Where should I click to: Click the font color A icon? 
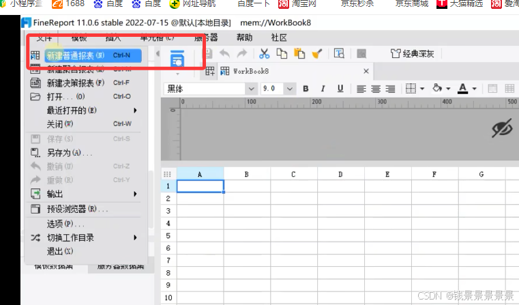point(462,89)
